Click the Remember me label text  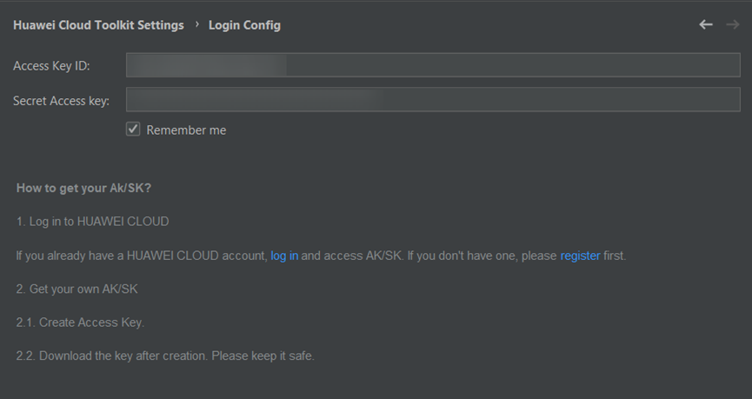pyautogui.click(x=186, y=130)
